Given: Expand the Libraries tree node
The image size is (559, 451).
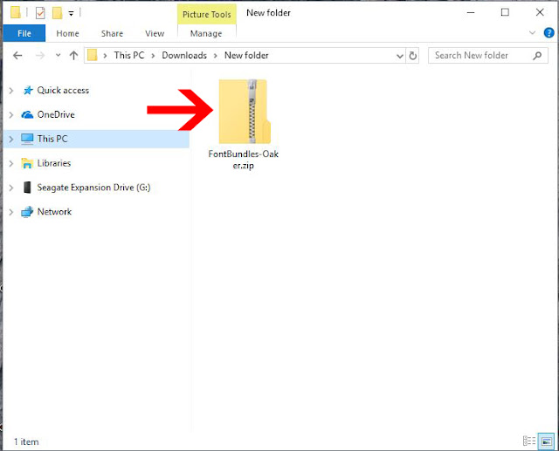Looking at the screenshot, I should (11, 163).
